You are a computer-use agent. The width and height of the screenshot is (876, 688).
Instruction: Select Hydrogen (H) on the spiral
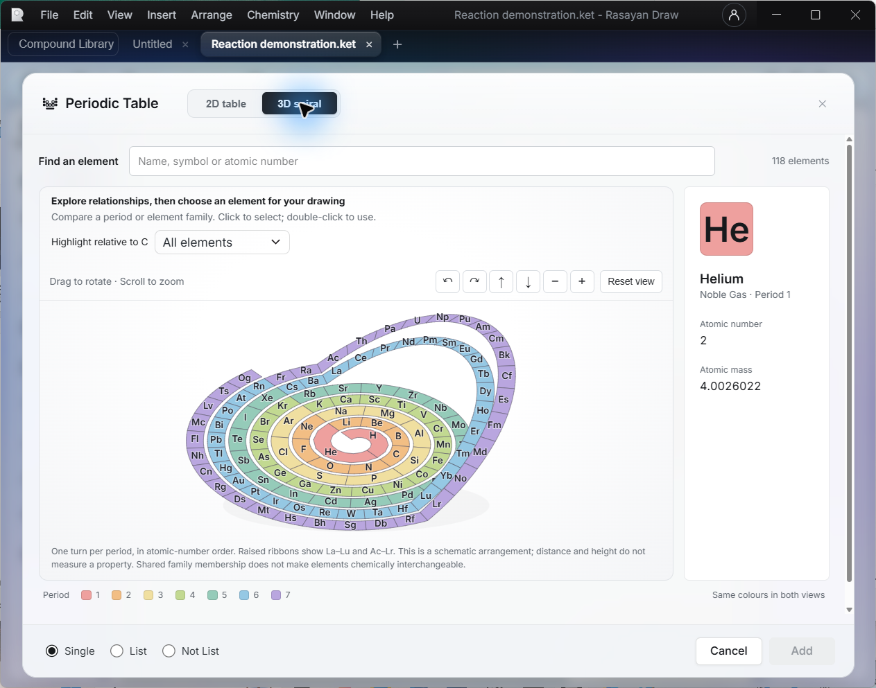[373, 435]
